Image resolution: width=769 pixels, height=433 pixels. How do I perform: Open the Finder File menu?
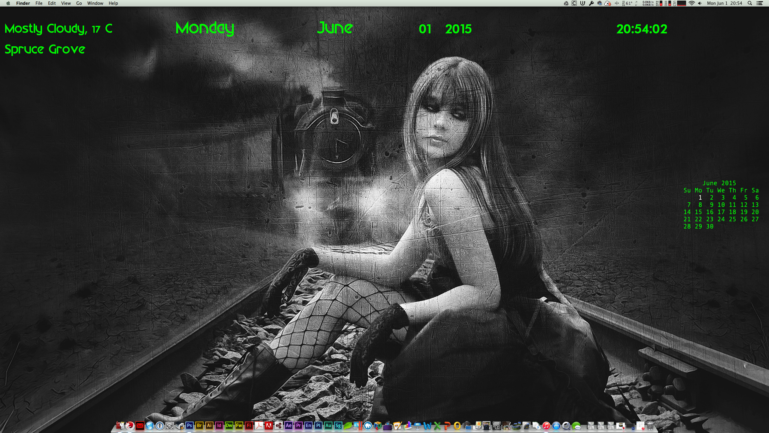click(x=39, y=3)
